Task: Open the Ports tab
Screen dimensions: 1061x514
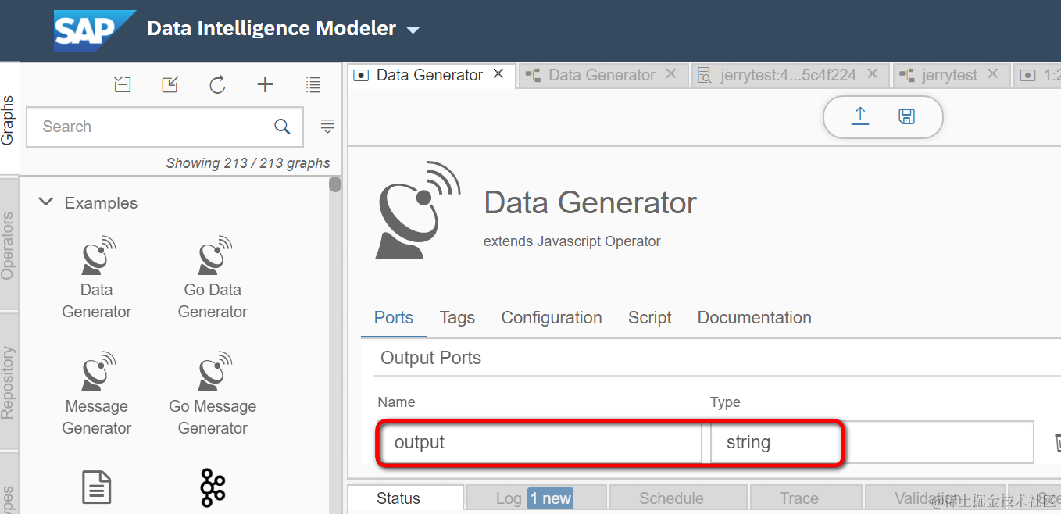Action: pos(394,318)
